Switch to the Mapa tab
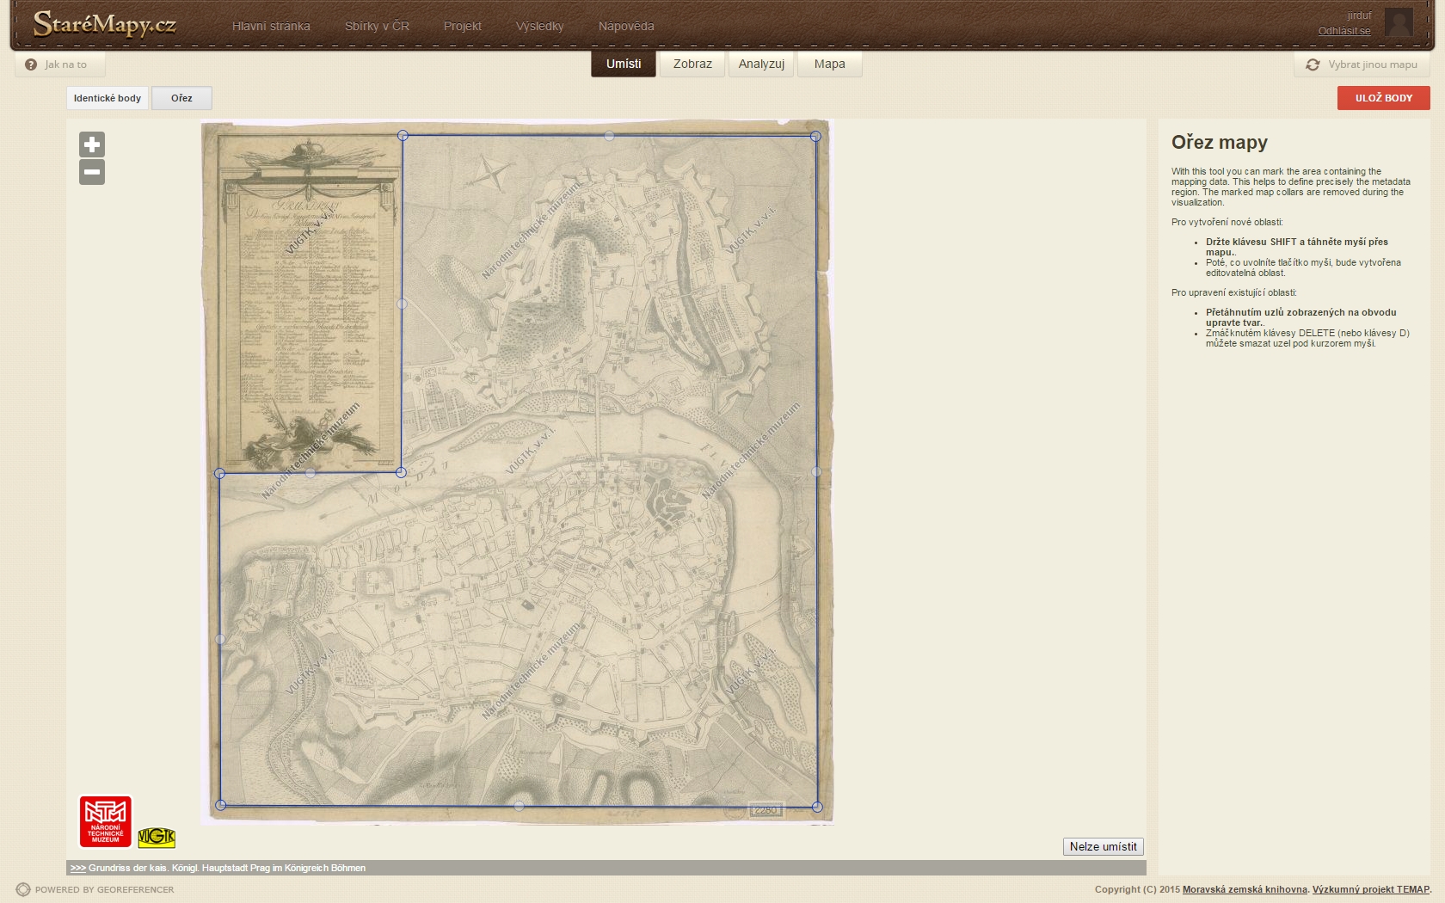Viewport: 1445px width, 903px height. (829, 64)
